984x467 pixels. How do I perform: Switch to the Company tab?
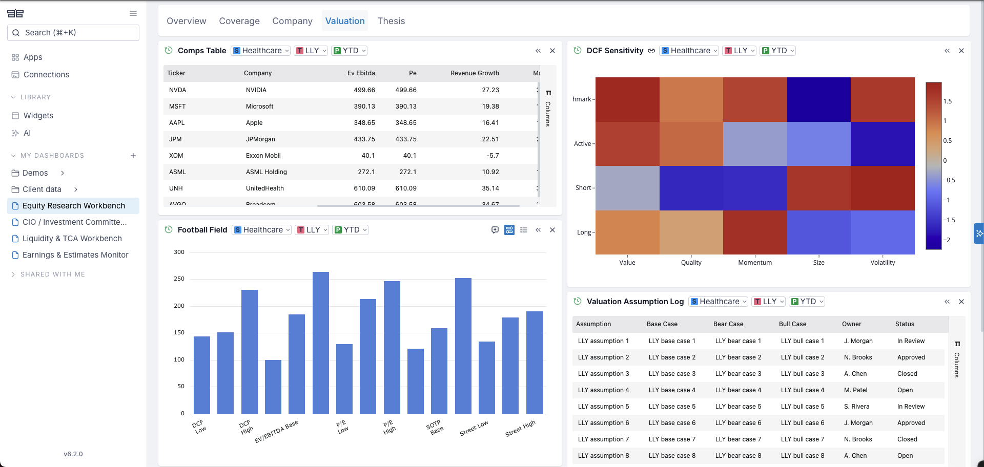pyautogui.click(x=292, y=21)
